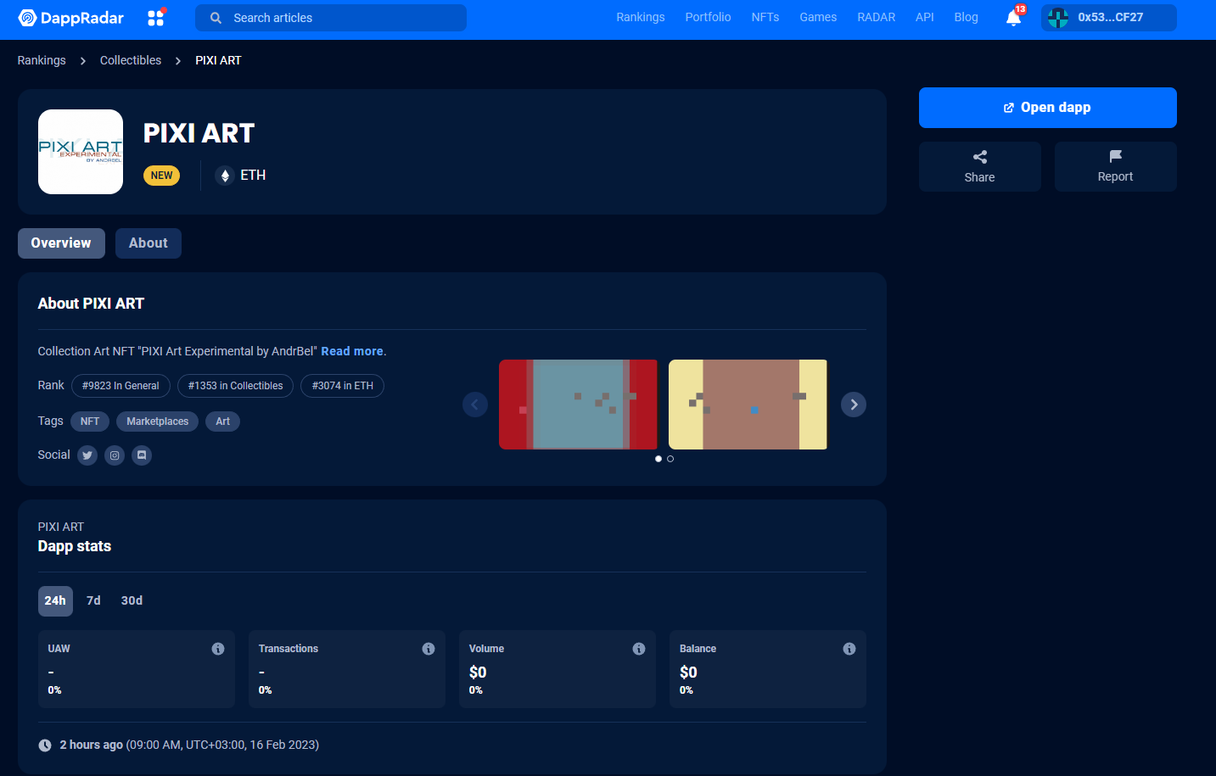Click the Open dapp button
The image size is (1216, 776).
(x=1047, y=107)
